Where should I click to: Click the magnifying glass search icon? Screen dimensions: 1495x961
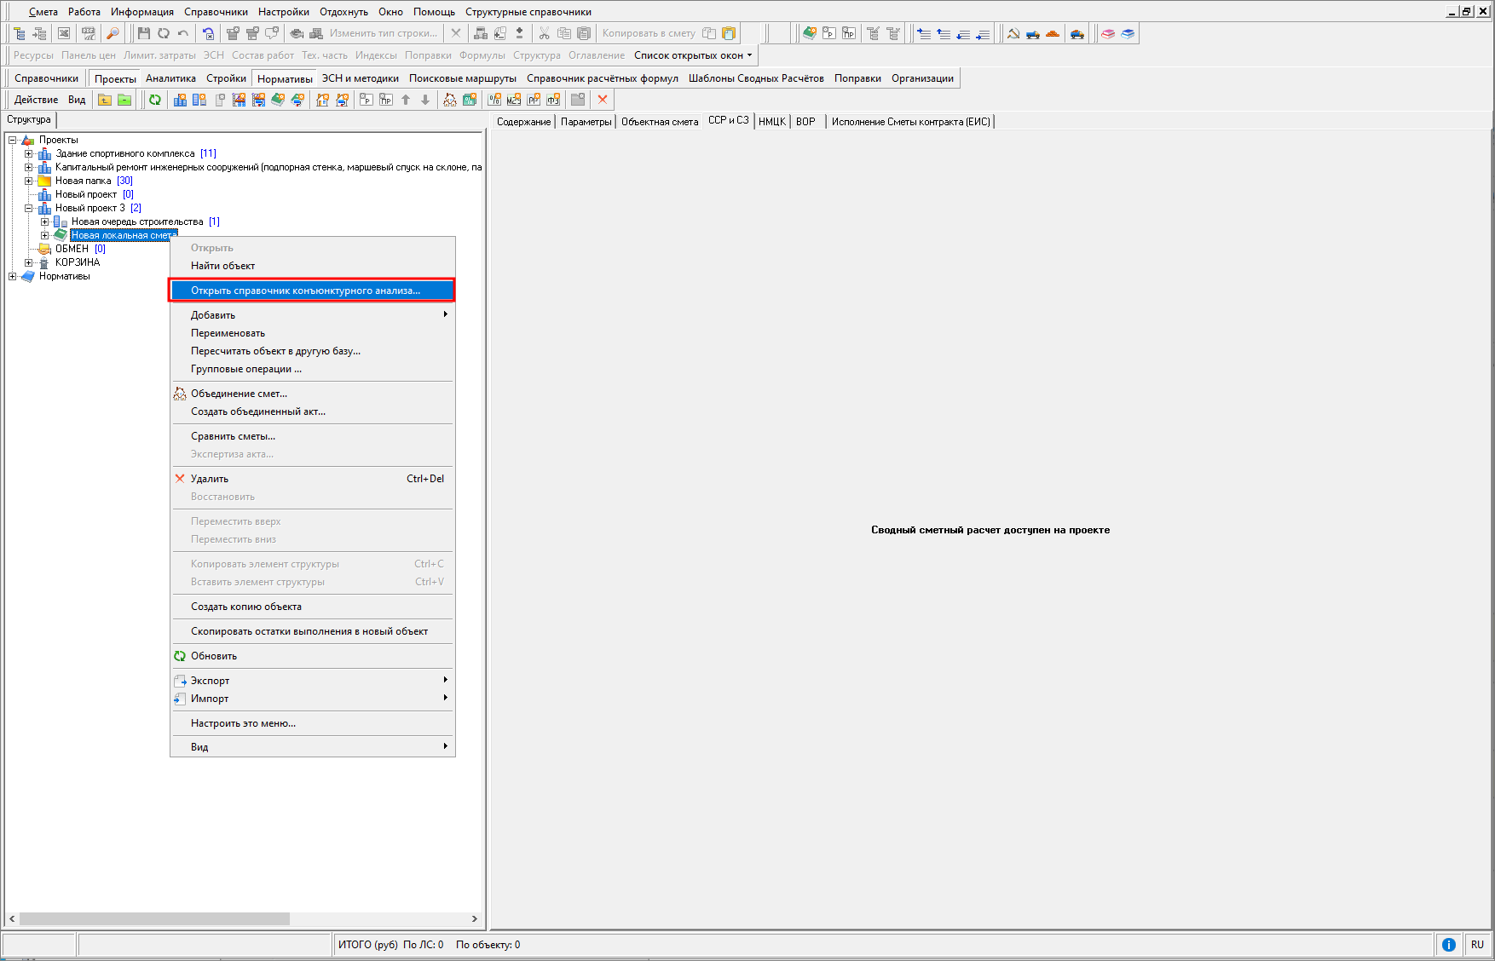coord(113,33)
